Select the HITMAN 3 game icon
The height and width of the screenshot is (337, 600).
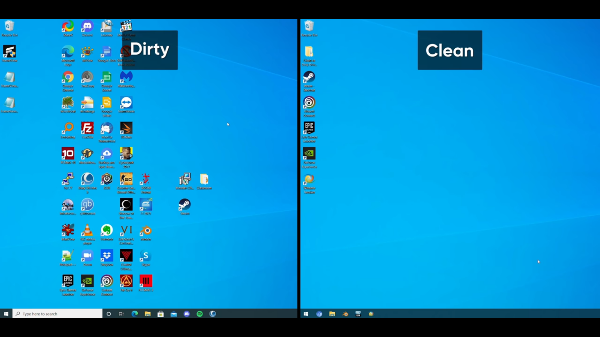point(146,281)
